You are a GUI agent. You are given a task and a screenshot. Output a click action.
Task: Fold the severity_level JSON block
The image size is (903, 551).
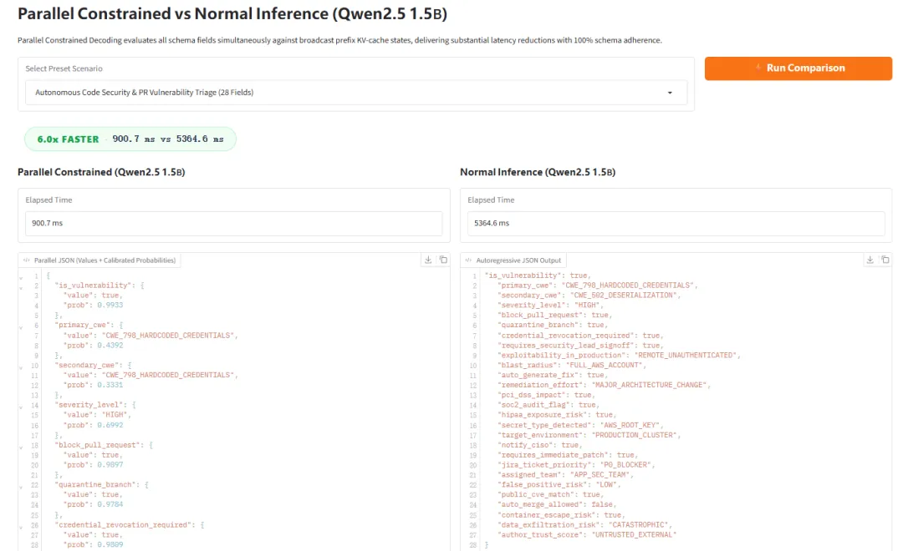point(21,407)
